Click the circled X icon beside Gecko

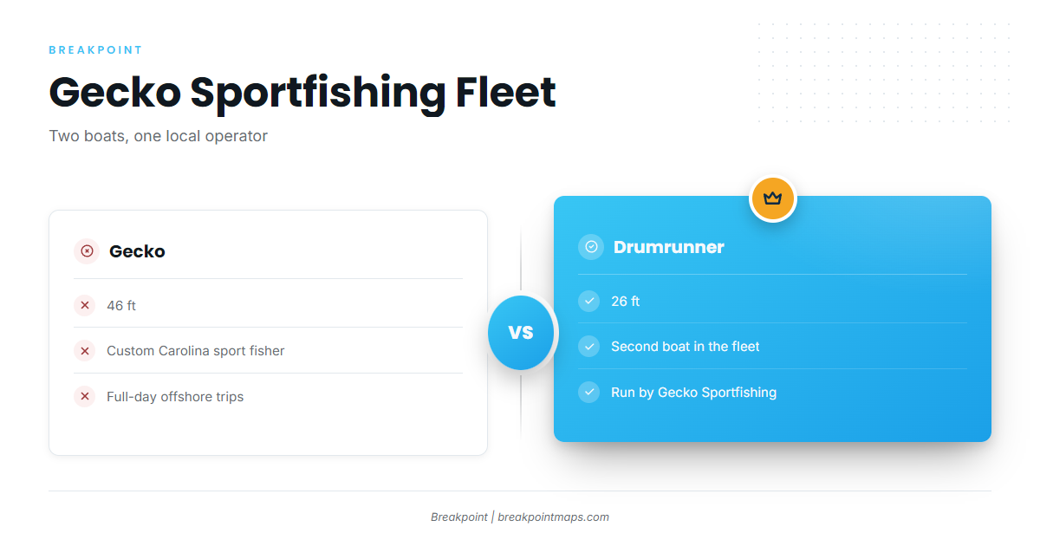click(87, 251)
